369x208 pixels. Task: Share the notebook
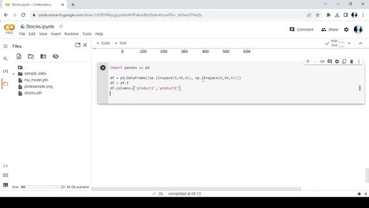coord(329,29)
